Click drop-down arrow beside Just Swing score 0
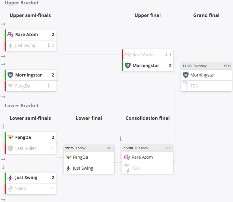The image size is (233, 202). (49, 45)
